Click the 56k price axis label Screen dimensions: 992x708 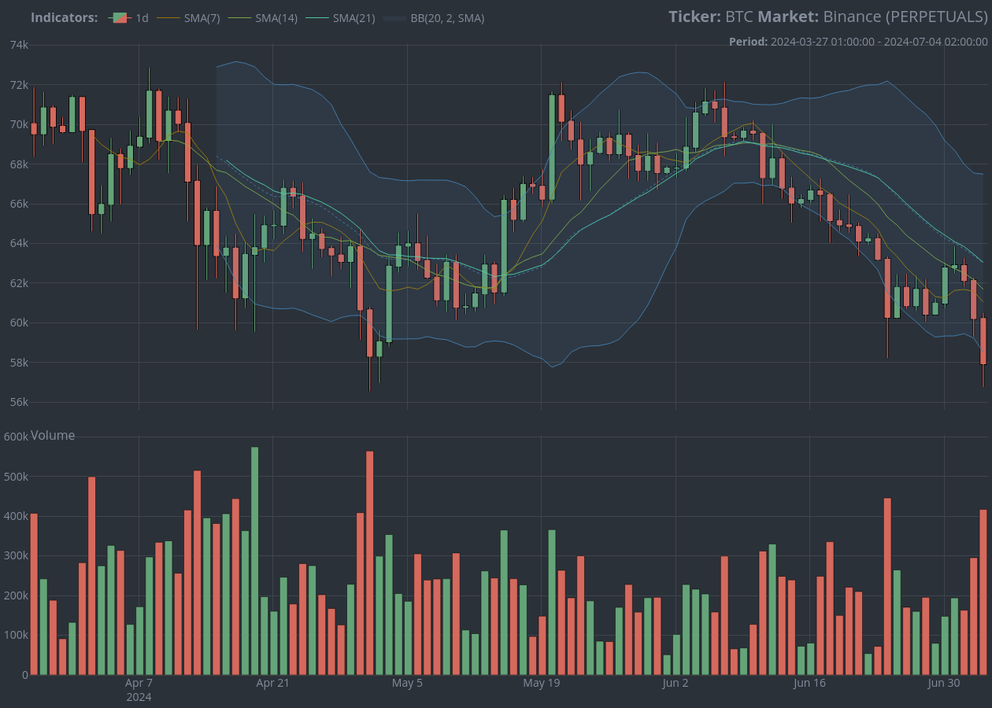point(19,402)
